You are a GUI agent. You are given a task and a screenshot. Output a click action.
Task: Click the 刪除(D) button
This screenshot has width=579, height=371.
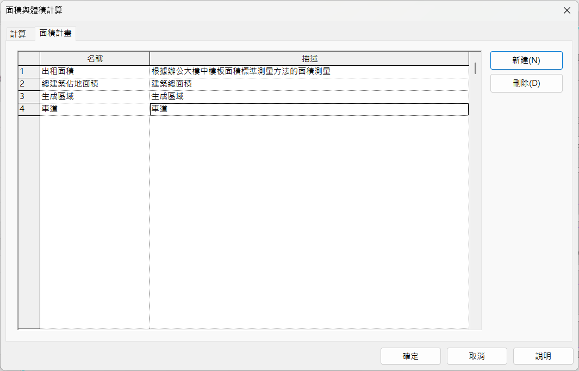pyautogui.click(x=526, y=83)
